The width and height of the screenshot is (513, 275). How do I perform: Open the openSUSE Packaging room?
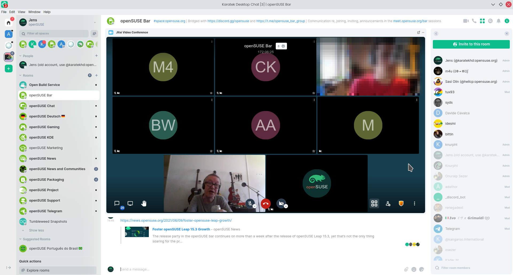[59, 180]
